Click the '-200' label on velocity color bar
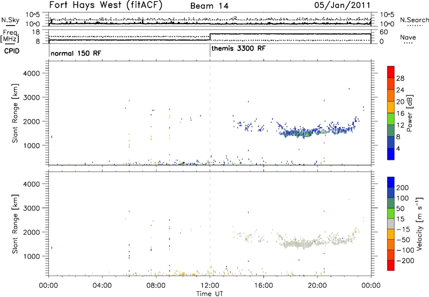Screen dimensions: 429x297 click(405, 261)
